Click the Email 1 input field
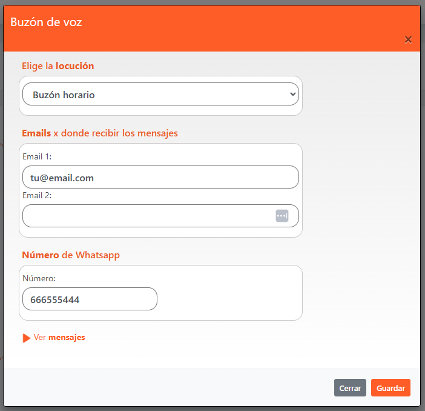The height and width of the screenshot is (411, 425). click(160, 177)
